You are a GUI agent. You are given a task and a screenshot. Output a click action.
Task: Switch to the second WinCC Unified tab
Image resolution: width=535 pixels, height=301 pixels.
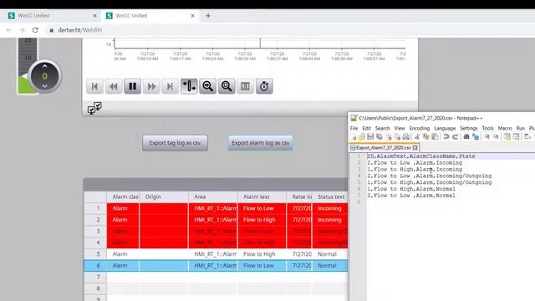[150, 16]
